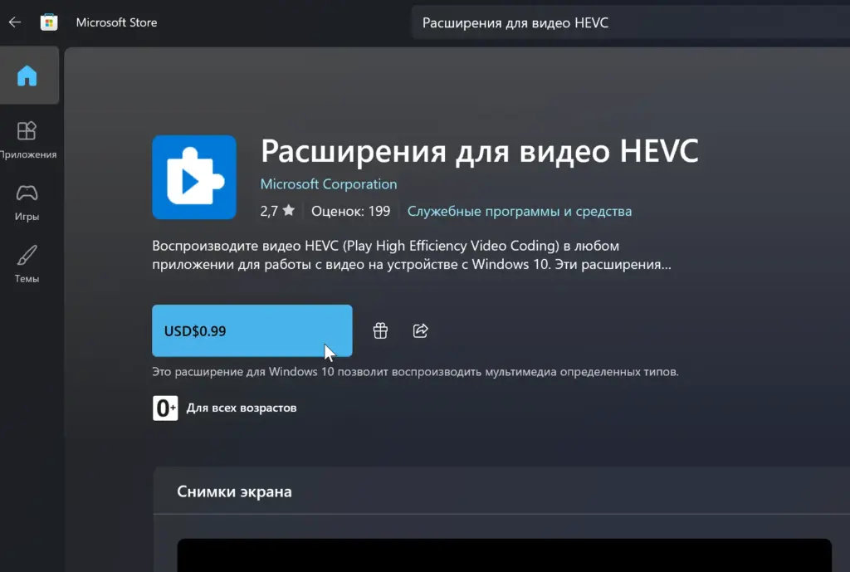The height and width of the screenshot is (572, 850).
Task: Click the Microsoft Store window title
Action: pyautogui.click(x=116, y=22)
